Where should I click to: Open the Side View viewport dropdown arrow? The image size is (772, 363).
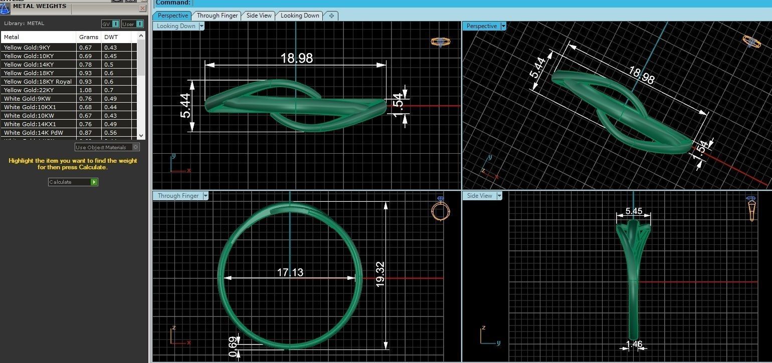pyautogui.click(x=499, y=196)
